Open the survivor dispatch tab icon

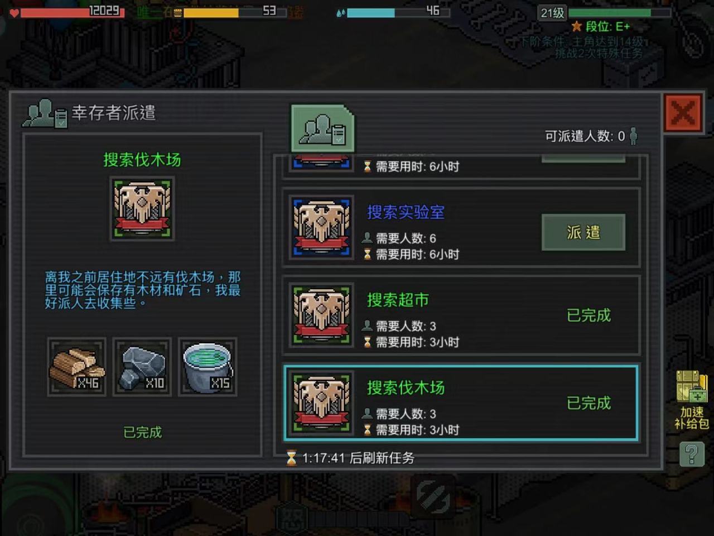click(322, 128)
